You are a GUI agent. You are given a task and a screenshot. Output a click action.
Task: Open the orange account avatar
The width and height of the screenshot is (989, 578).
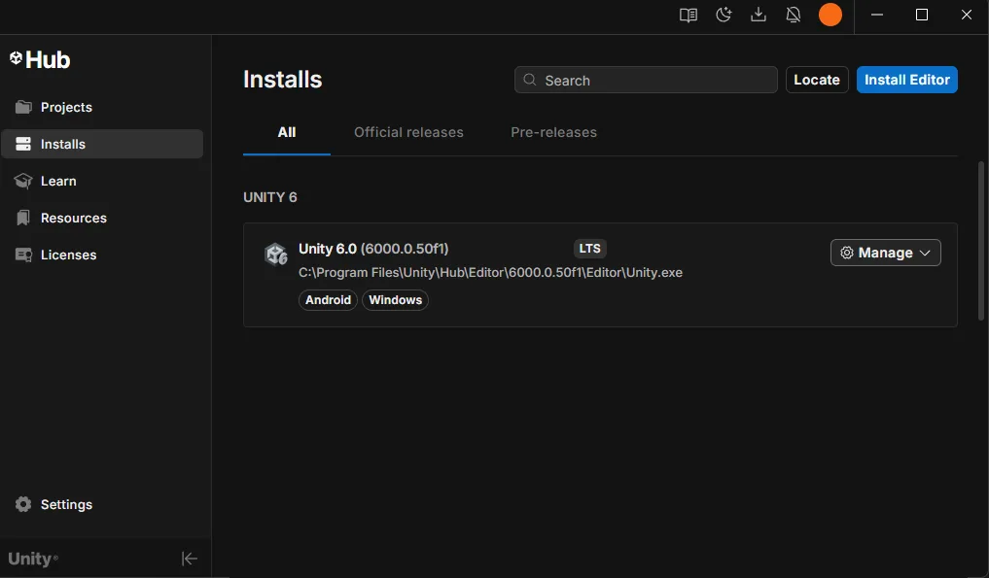click(830, 15)
